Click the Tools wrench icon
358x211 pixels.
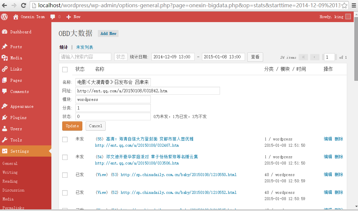[x=5, y=140]
